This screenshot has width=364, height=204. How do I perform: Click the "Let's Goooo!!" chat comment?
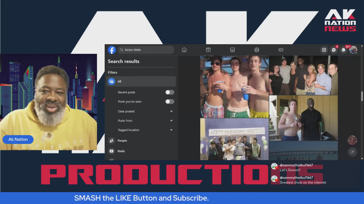point(290,170)
